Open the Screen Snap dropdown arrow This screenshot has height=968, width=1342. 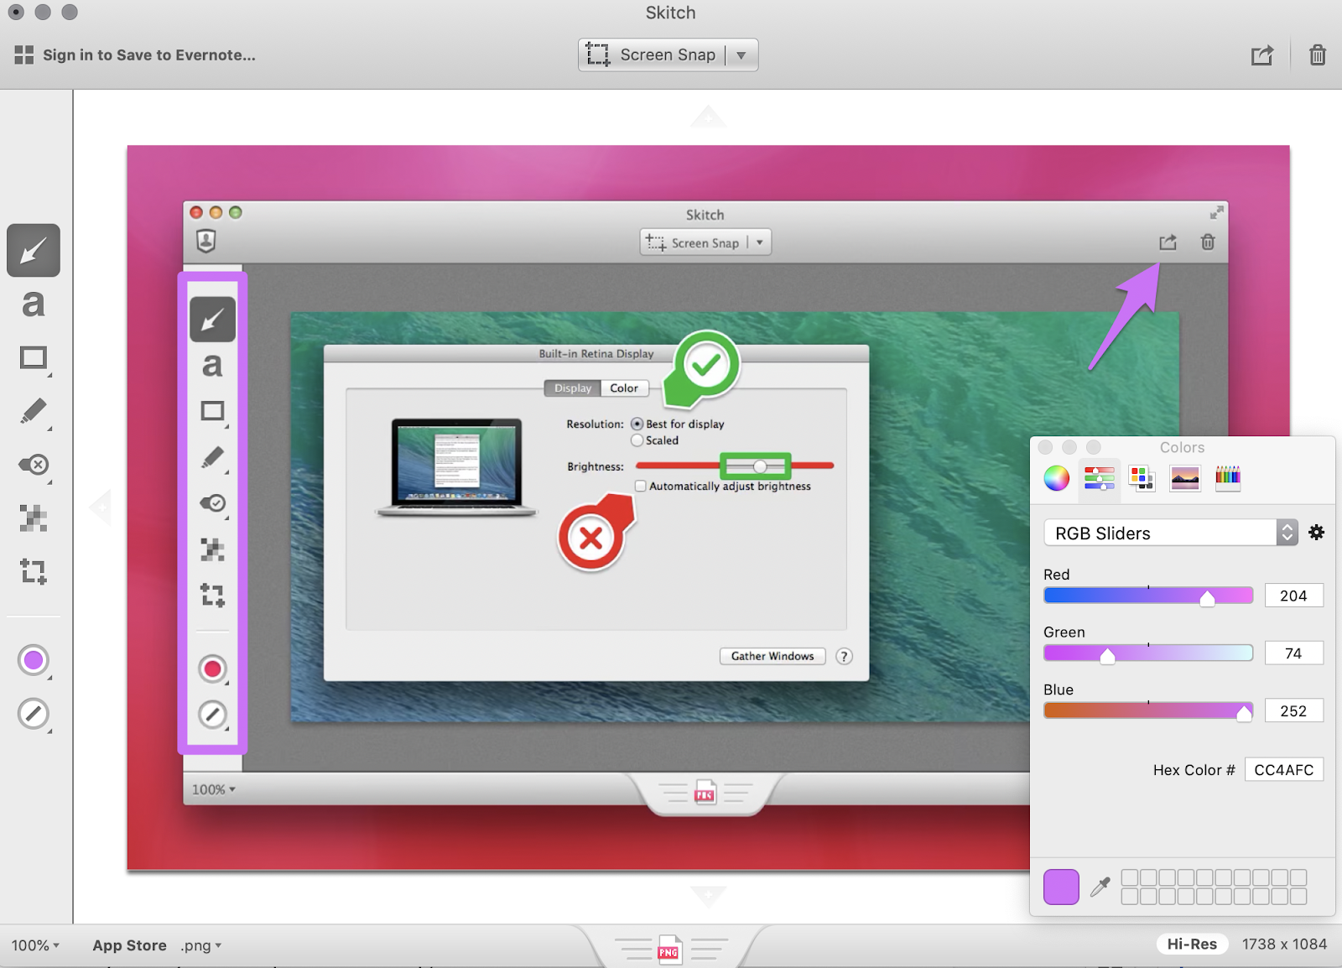(x=741, y=55)
